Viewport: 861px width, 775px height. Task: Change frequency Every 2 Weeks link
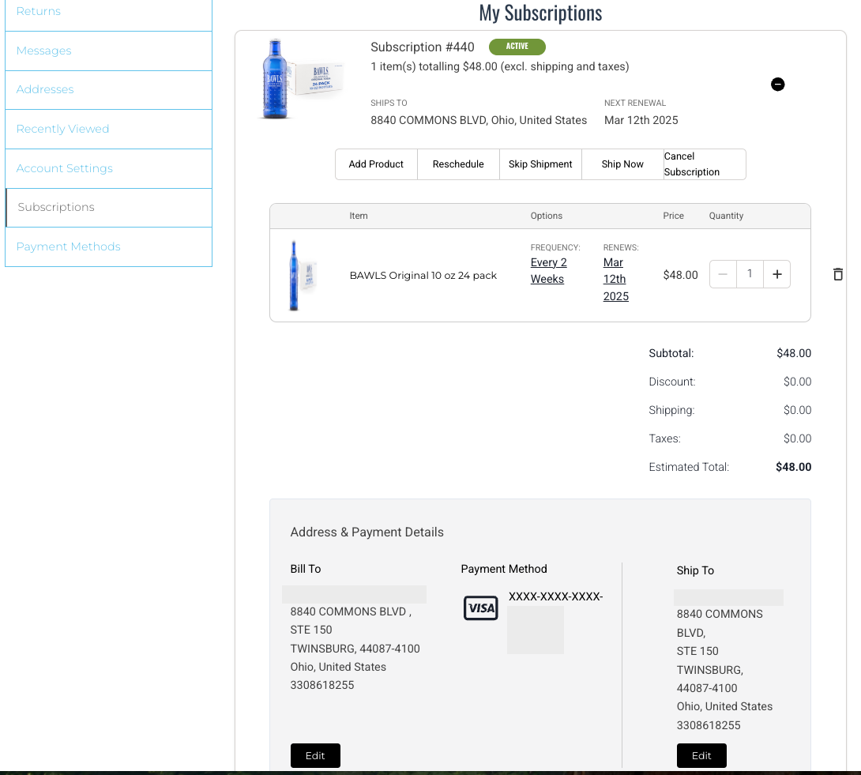[548, 271]
